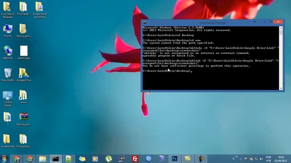
Task: Open File Explorer from the taskbar
Action: 42,159
